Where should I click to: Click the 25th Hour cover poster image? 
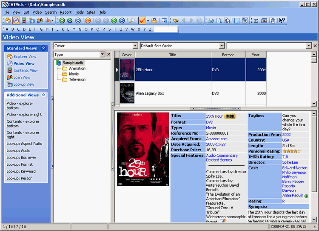(143, 149)
